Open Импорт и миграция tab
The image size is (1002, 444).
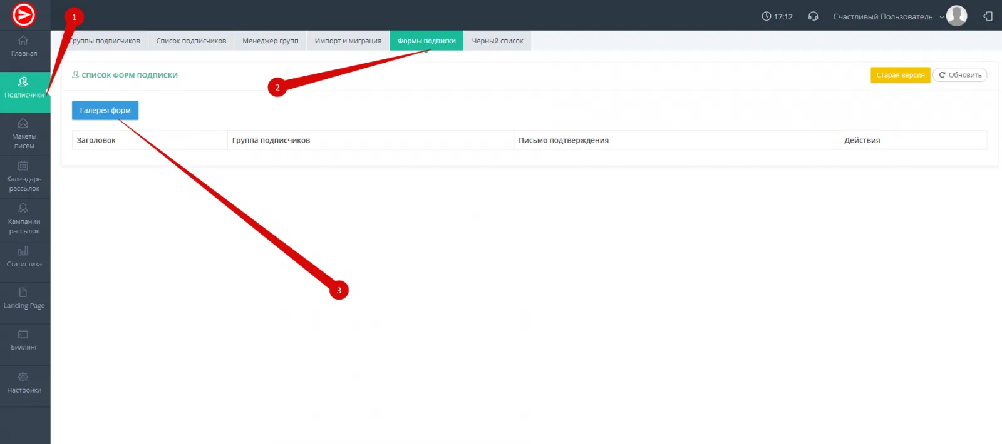(348, 41)
